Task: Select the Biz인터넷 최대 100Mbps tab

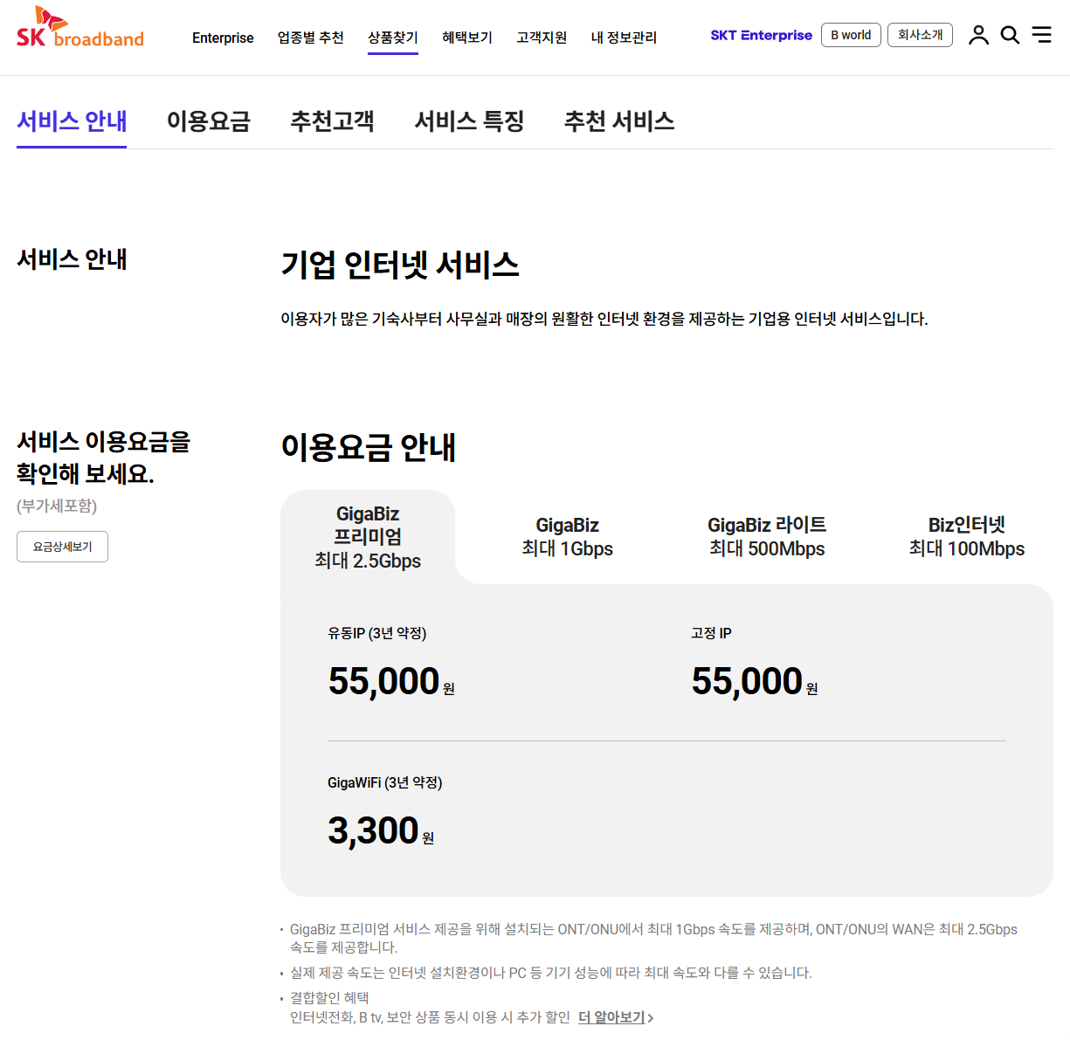Action: [966, 537]
